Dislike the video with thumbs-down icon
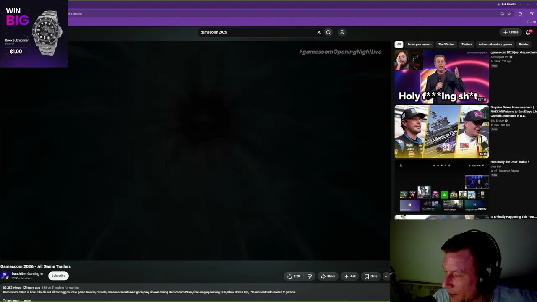 coord(310,276)
